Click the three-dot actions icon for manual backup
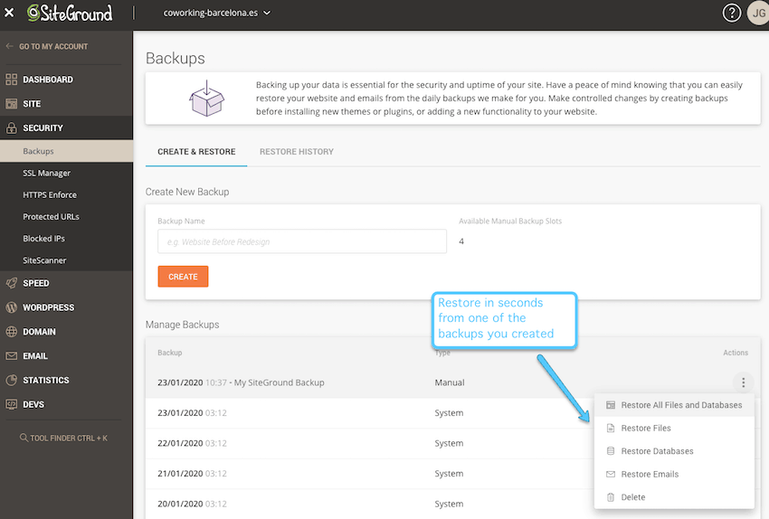Viewport: 769px width, 519px height. click(743, 382)
